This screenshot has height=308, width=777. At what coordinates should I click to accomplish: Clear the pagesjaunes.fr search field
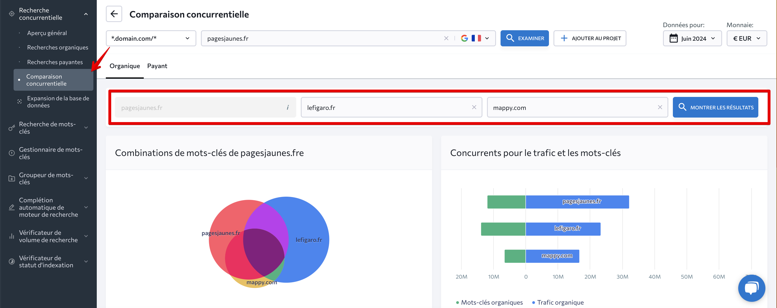(446, 38)
